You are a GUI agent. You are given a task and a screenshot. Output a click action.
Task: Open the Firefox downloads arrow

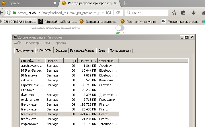tap(194, 13)
